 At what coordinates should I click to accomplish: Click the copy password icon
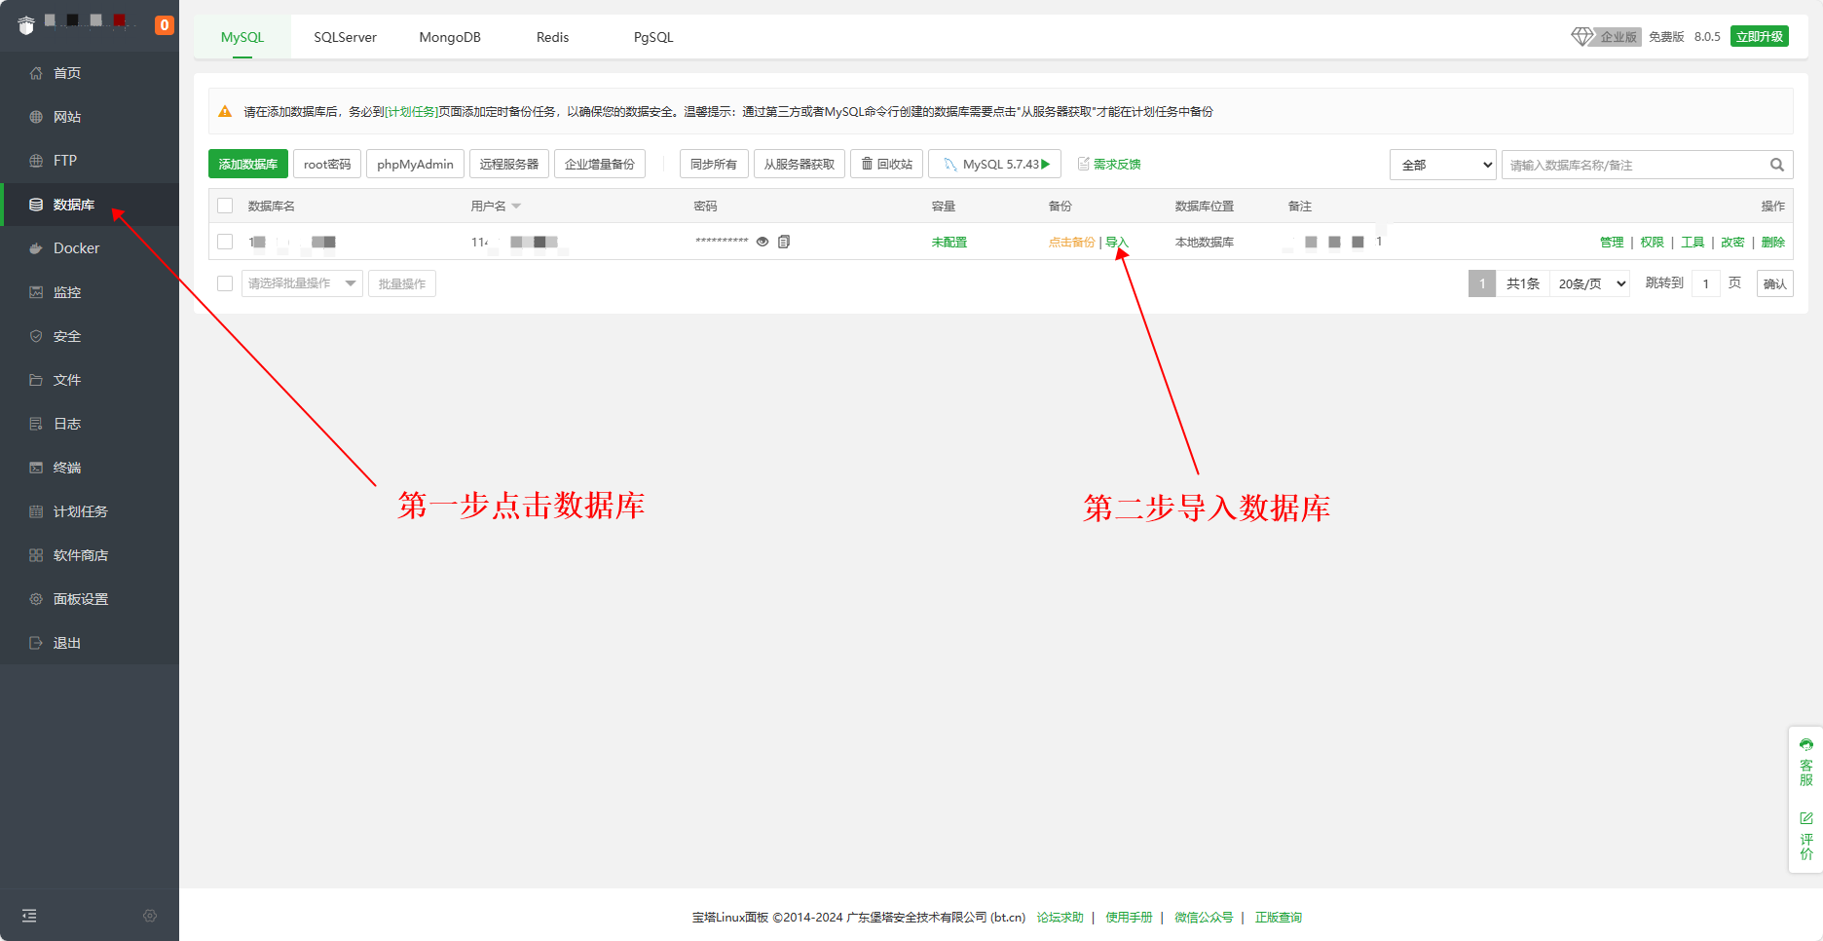pos(784,242)
